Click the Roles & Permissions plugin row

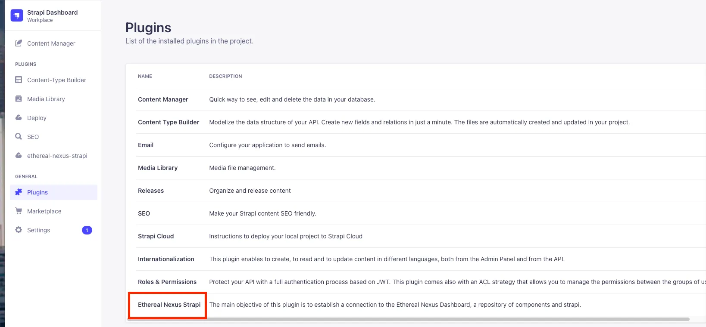167,282
